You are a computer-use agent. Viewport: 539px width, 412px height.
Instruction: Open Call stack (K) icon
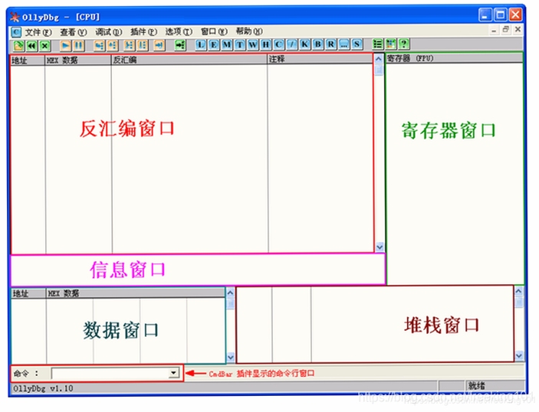[305, 44]
